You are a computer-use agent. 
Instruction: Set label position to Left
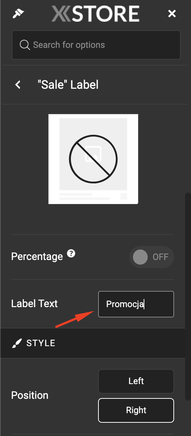(x=136, y=381)
